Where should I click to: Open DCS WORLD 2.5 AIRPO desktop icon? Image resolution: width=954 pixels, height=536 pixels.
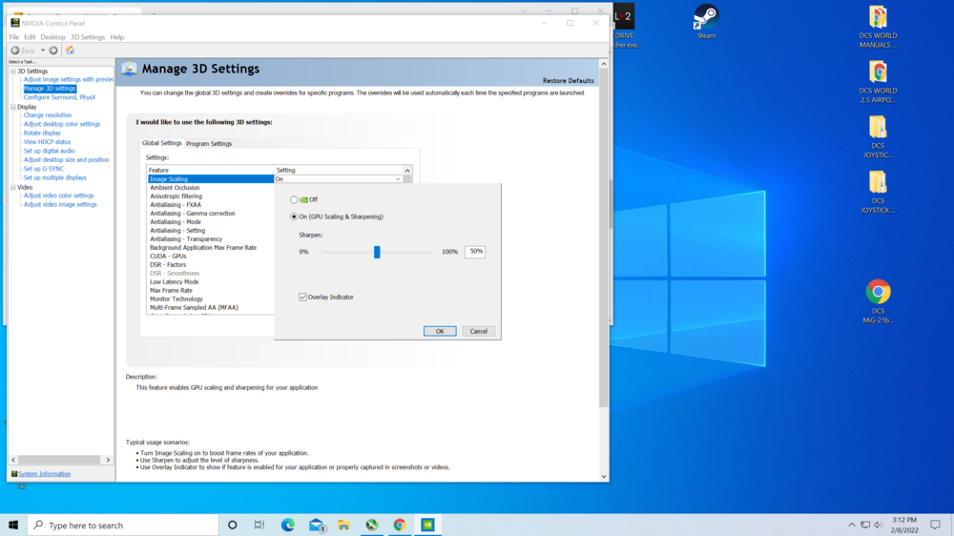(x=878, y=82)
